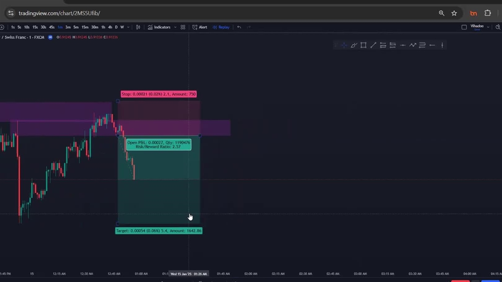Open the Vihadoo layout dropdown arrow
Screen dimensions: 502x282
[x=488, y=27]
